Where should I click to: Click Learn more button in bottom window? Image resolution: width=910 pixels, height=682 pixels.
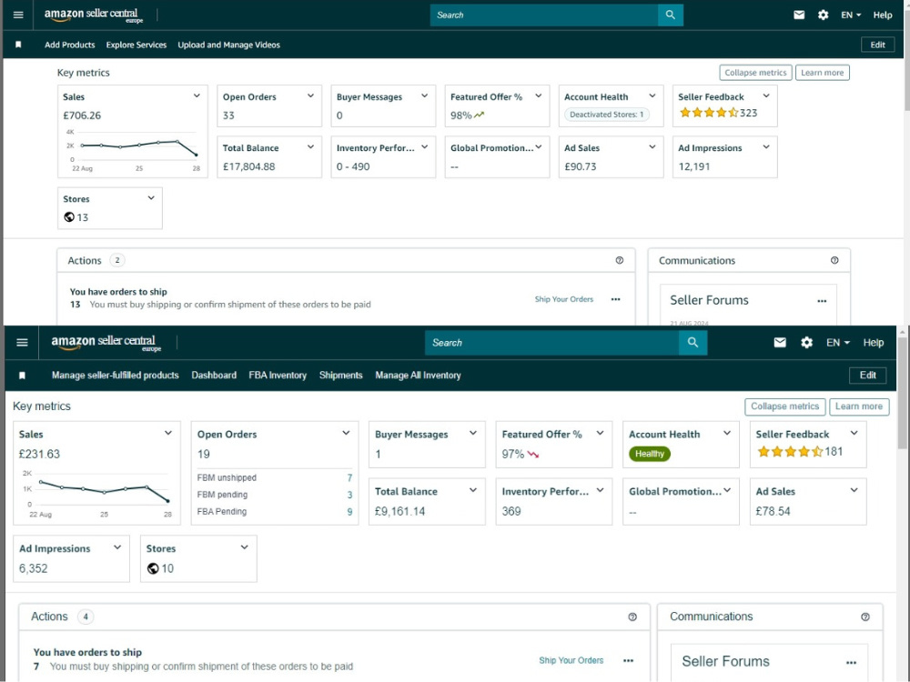(x=859, y=406)
